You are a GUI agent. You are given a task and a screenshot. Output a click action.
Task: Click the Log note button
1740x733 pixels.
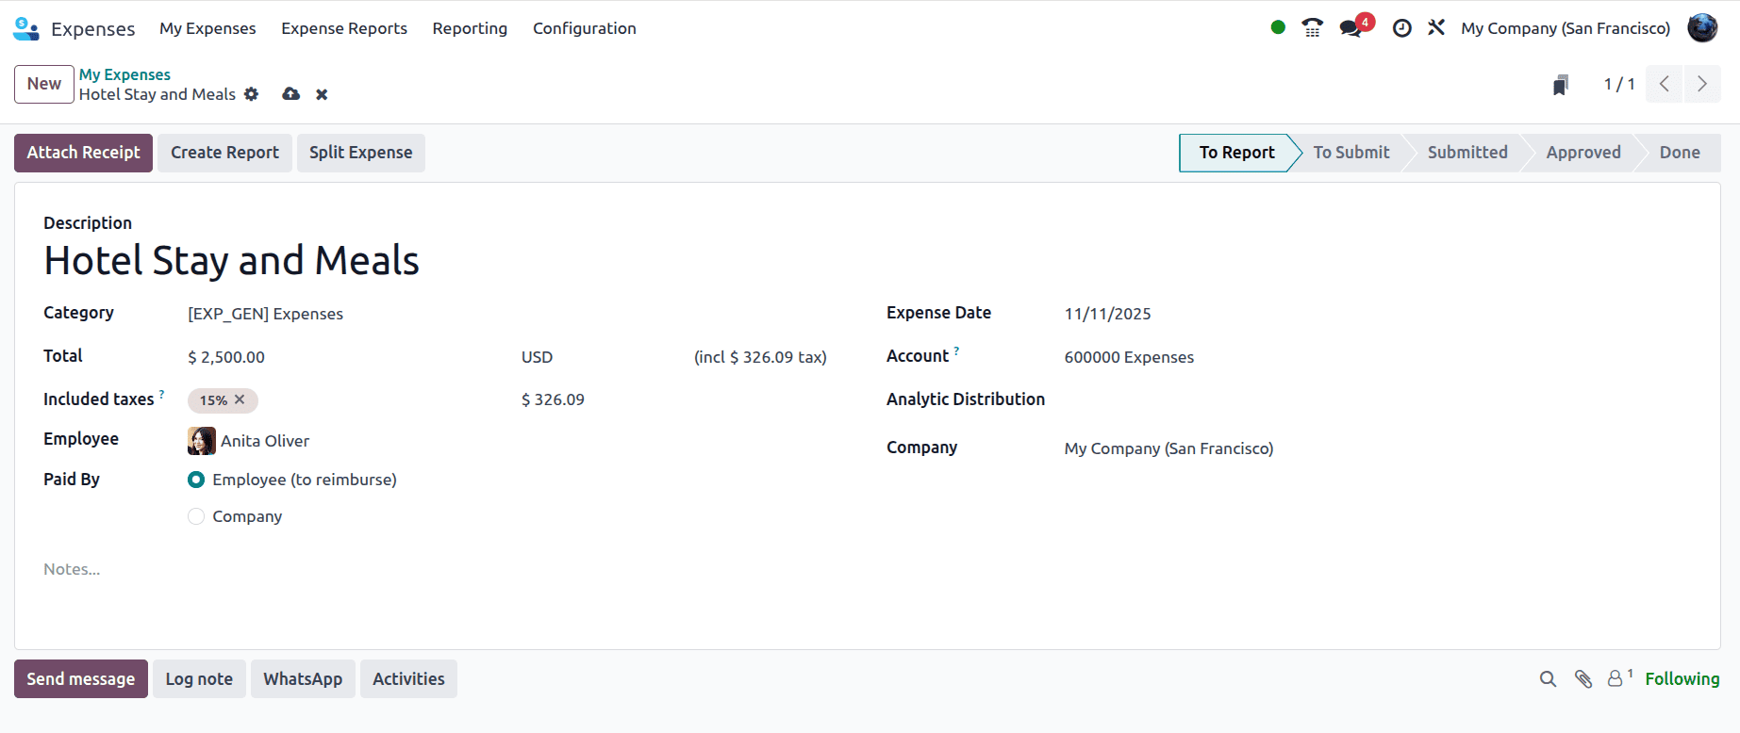tap(199, 679)
